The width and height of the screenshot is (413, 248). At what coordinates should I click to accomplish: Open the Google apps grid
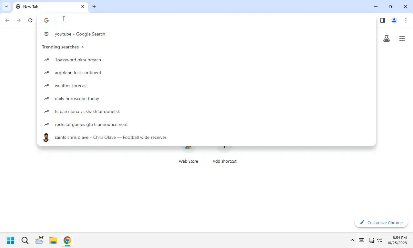click(402, 39)
